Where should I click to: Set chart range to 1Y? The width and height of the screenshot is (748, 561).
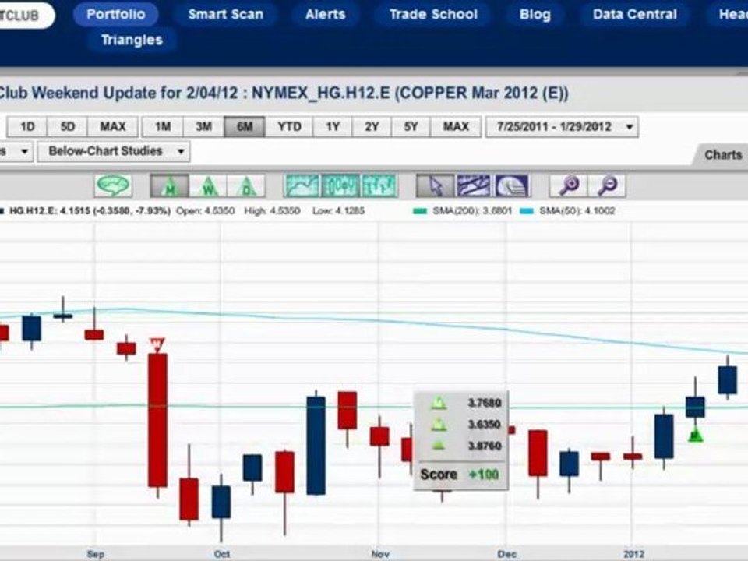tap(333, 127)
